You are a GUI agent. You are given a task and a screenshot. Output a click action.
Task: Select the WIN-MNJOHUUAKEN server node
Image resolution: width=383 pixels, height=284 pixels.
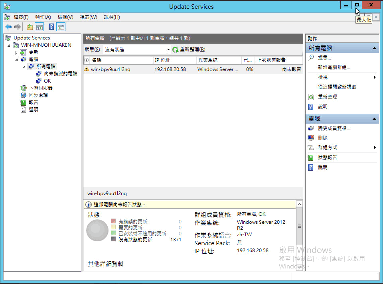[x=46, y=45]
